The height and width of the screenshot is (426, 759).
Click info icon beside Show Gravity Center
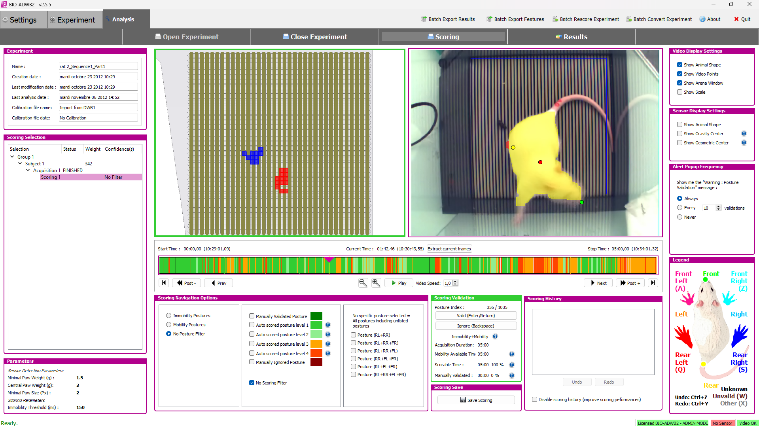pos(744,134)
